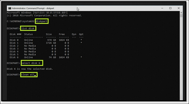Click the Command Prompt icon in title bar
This screenshot has height=104, width=189.
tap(10, 8)
